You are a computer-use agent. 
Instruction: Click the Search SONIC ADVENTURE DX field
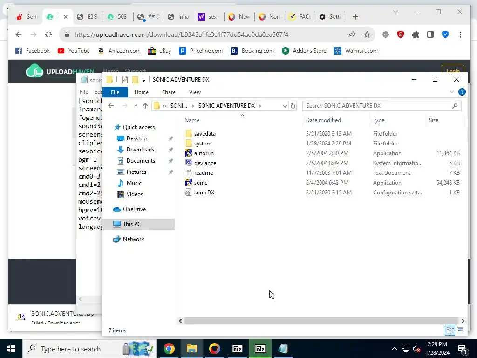point(382,106)
